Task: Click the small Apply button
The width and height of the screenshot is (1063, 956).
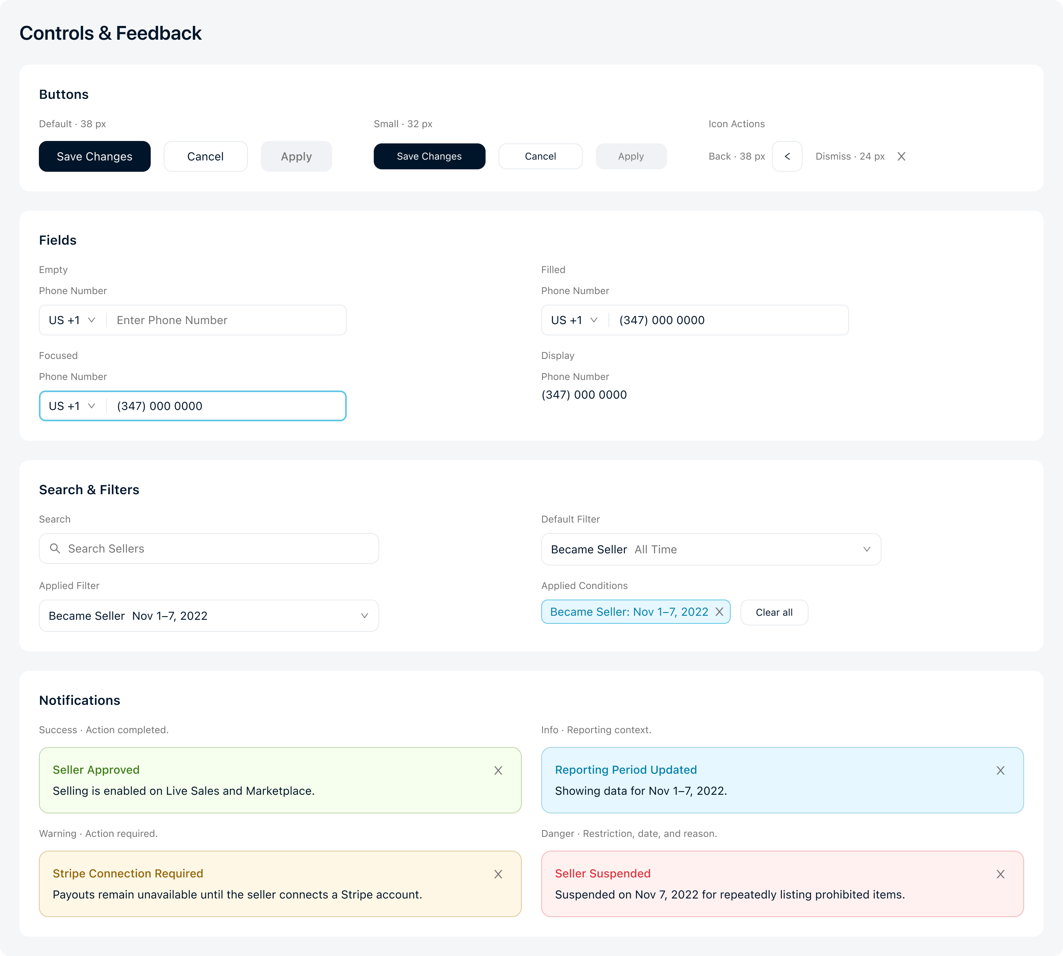Action: tap(631, 156)
